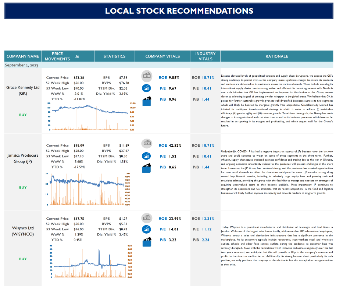Click the 'RATIONALE' column header
This screenshot has height=286, width=343.
click(x=277, y=56)
